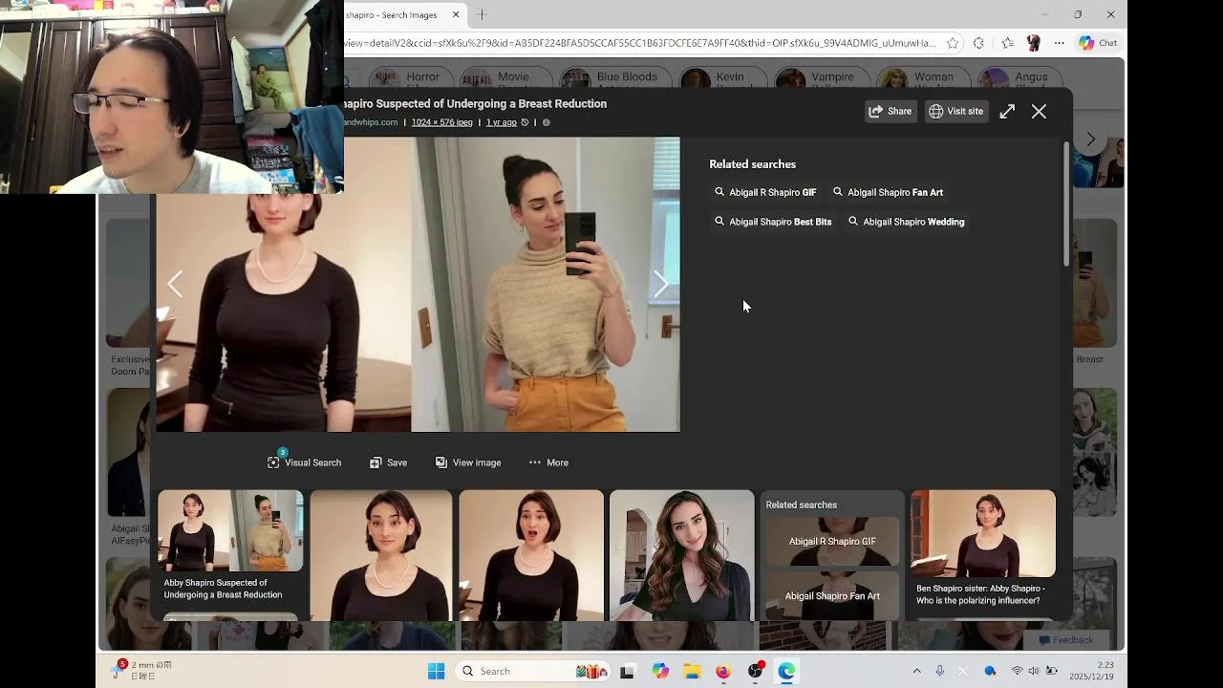Open OBS Studio from the taskbar

click(x=756, y=671)
